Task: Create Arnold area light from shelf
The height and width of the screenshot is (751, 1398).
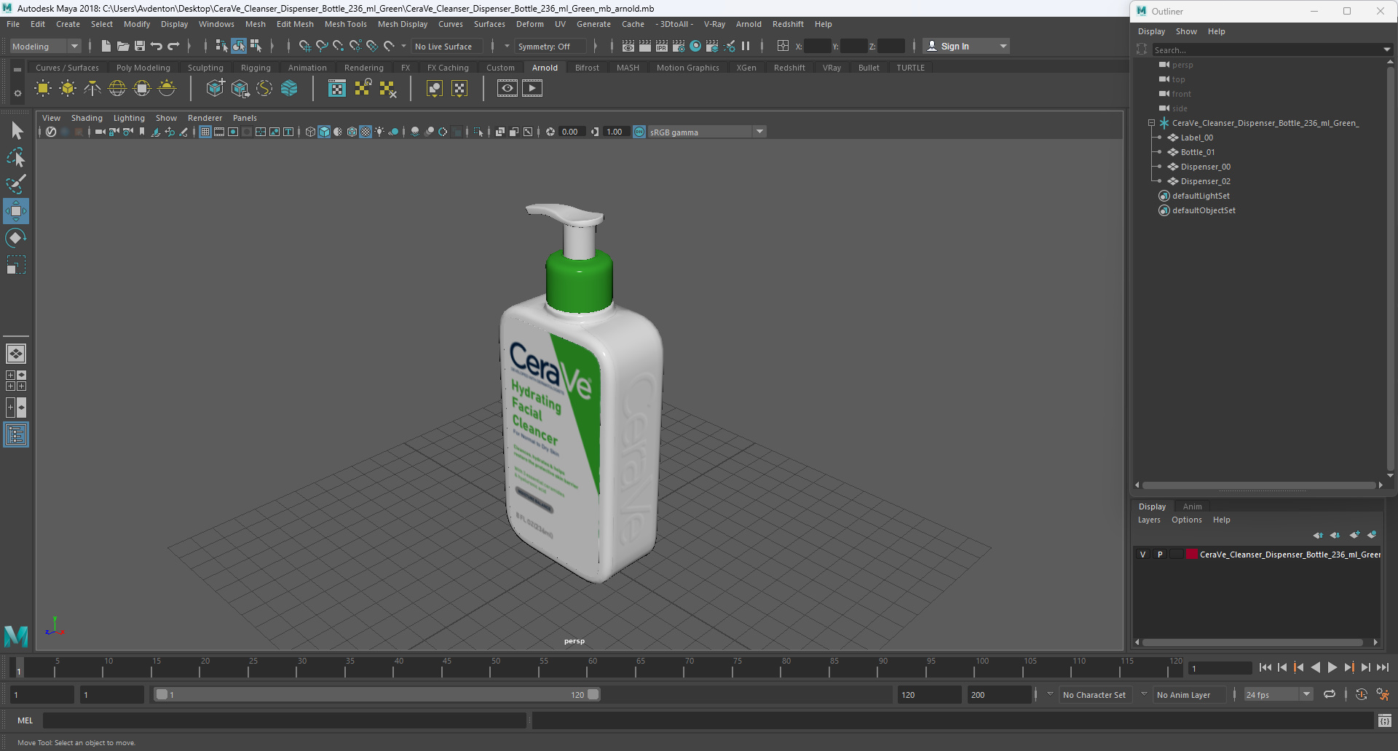Action: coord(43,88)
